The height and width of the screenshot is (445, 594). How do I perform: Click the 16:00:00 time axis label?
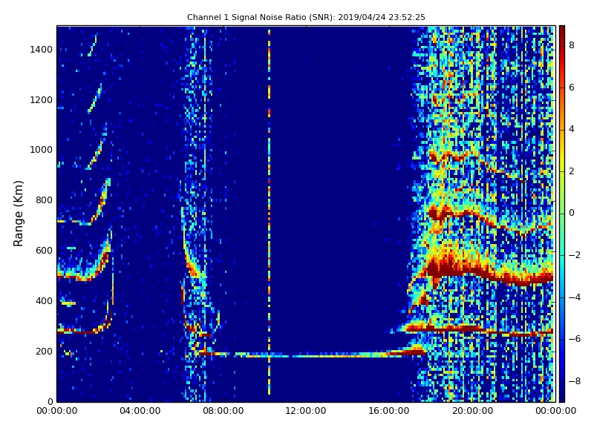389,411
